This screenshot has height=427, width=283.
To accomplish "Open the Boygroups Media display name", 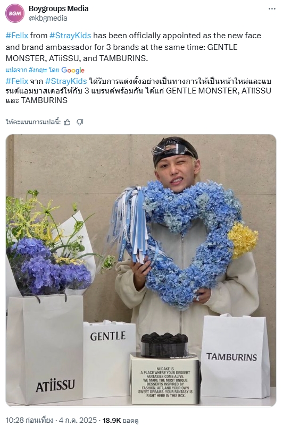I will [59, 8].
